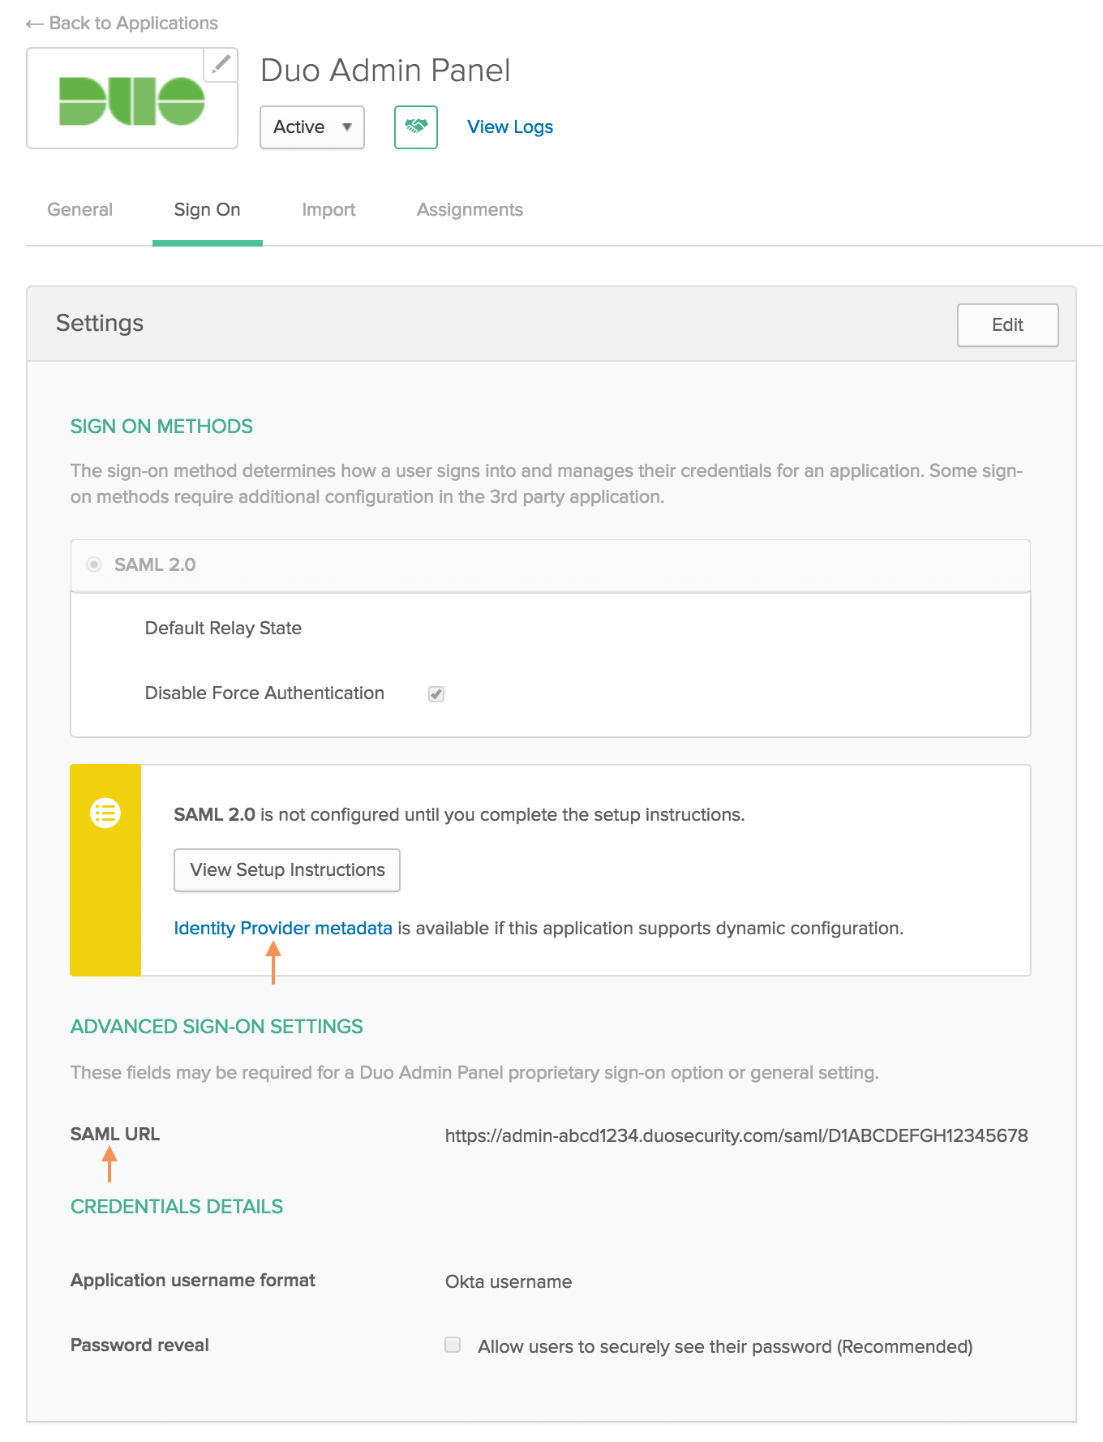The image size is (1103, 1442).
Task: Click View Setup Instructions button
Action: (x=287, y=870)
